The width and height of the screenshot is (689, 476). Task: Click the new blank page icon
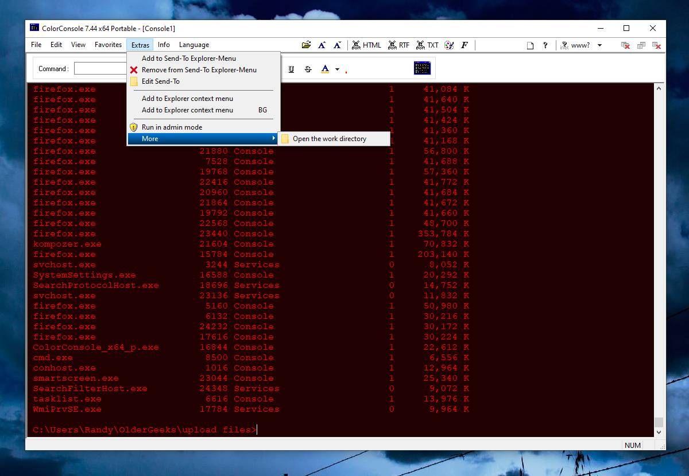(x=531, y=45)
